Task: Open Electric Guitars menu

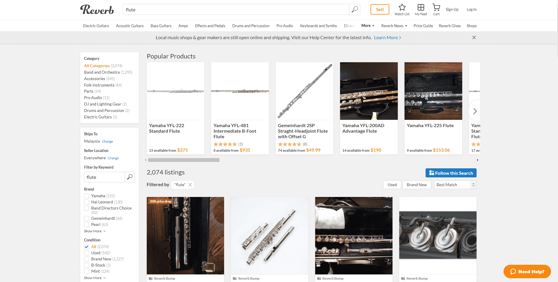Action: 96,26
